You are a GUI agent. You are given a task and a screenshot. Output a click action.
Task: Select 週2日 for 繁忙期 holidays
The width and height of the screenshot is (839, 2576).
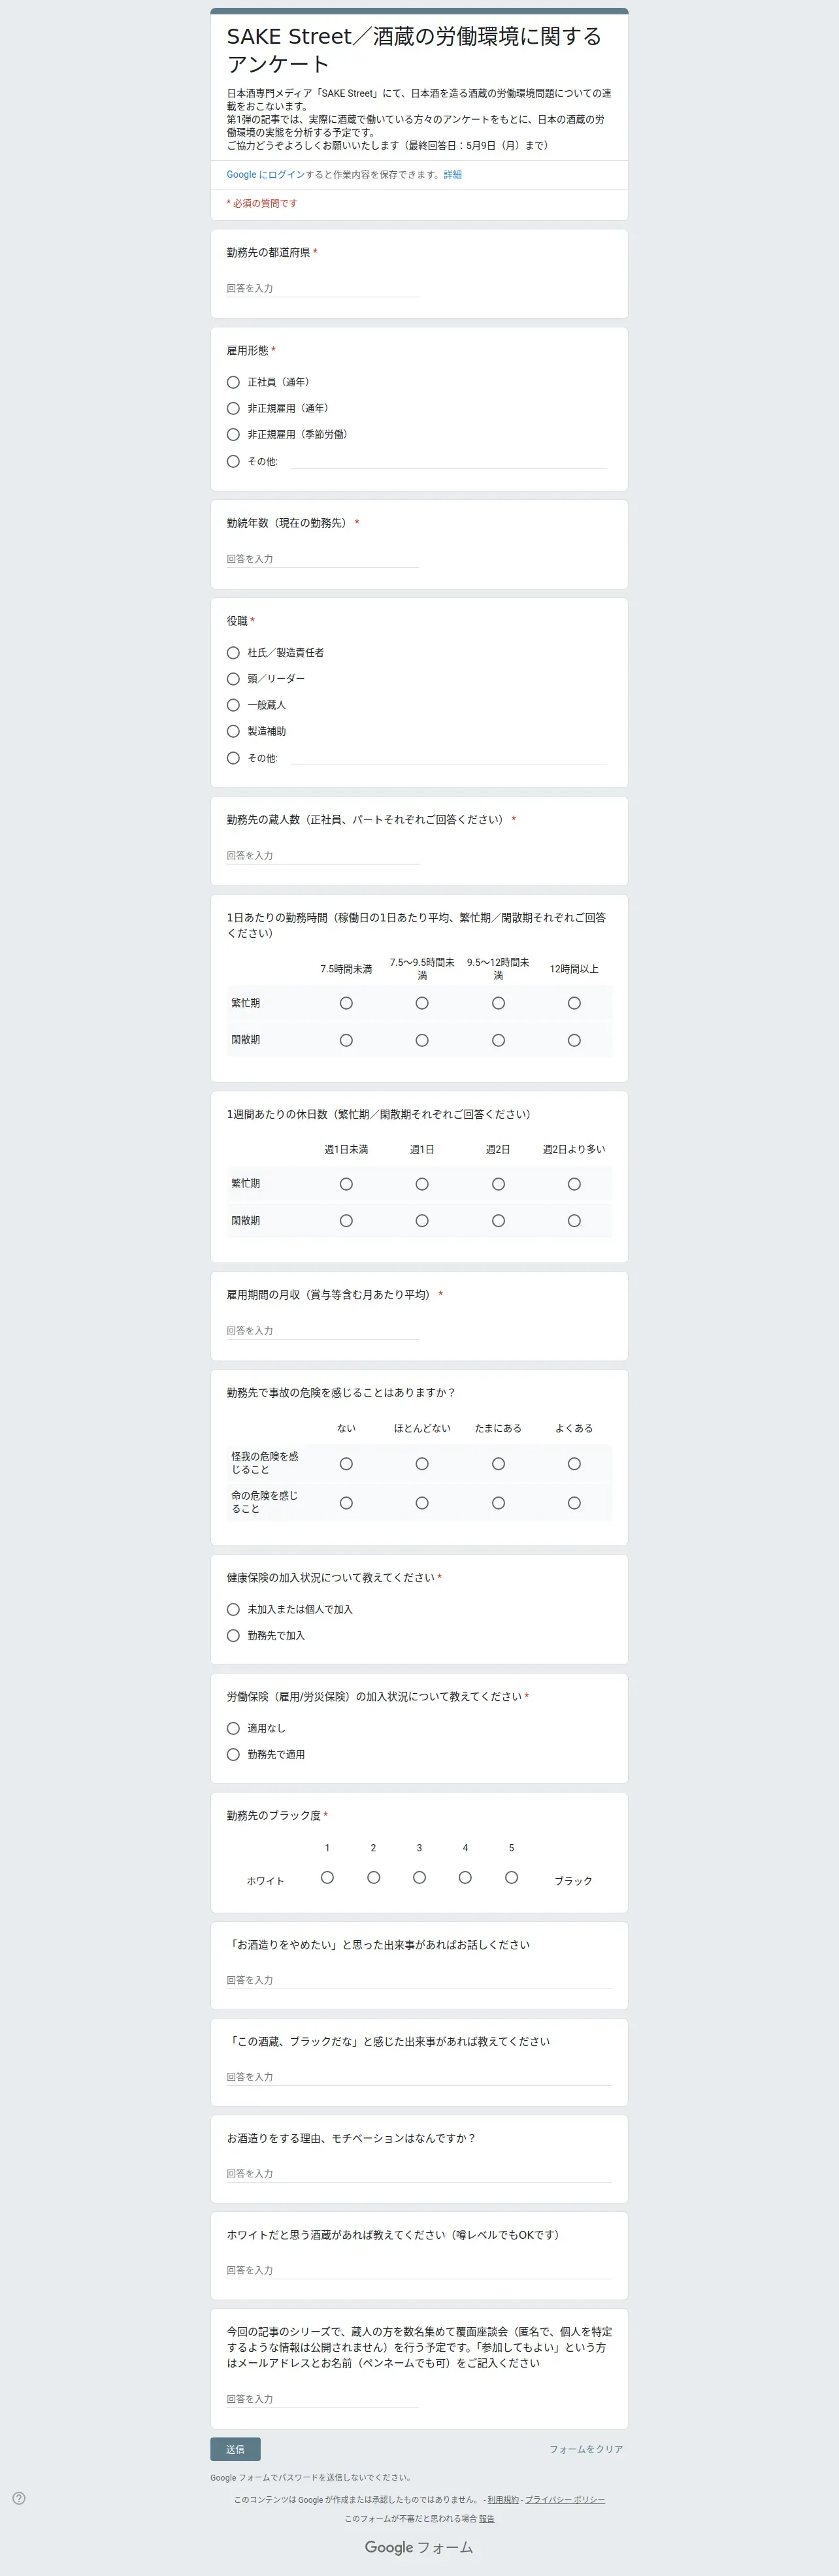tap(498, 1184)
